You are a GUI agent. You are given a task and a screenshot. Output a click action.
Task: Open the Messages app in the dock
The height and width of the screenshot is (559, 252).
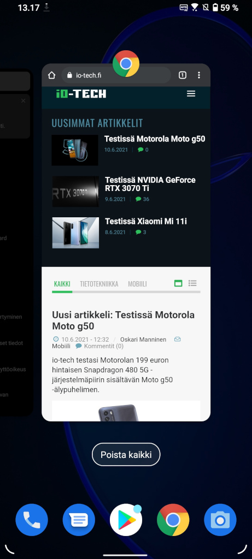click(x=79, y=520)
